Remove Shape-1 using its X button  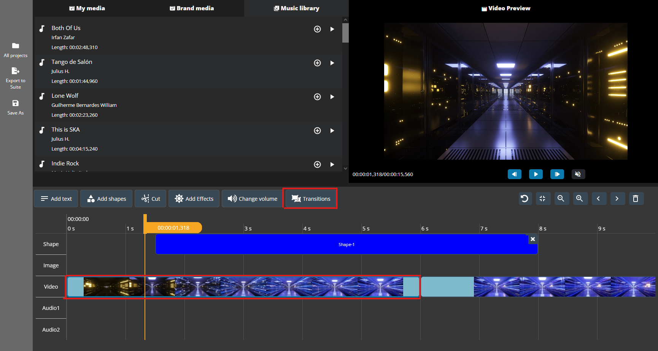click(533, 239)
